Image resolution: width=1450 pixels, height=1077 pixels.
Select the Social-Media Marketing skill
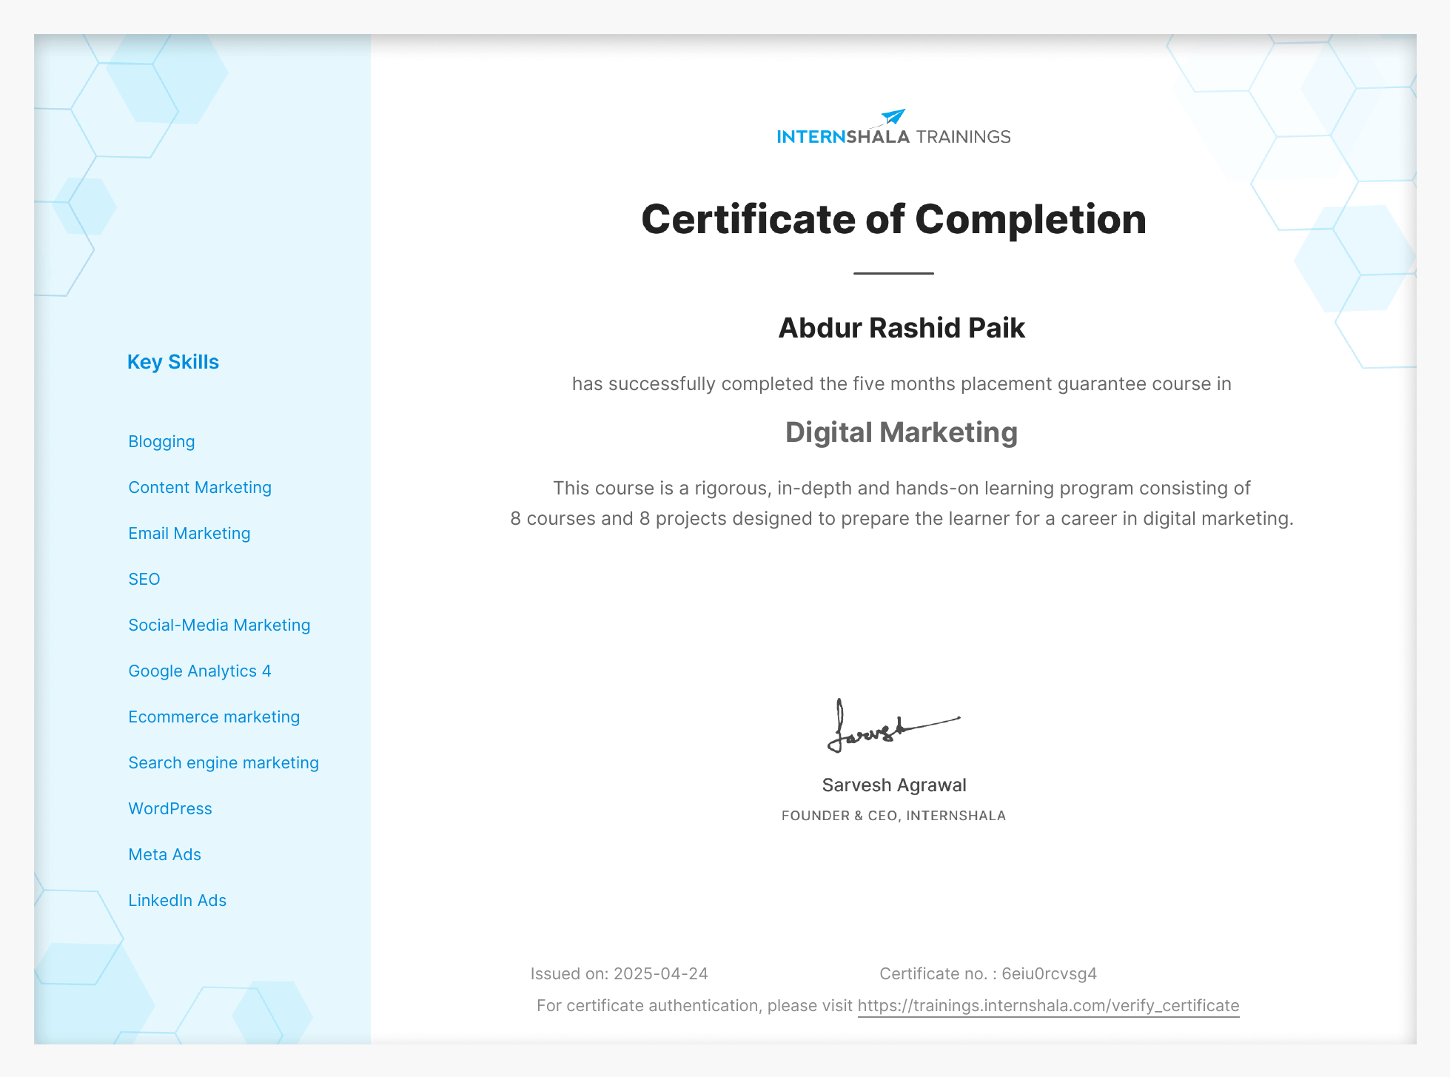click(219, 625)
